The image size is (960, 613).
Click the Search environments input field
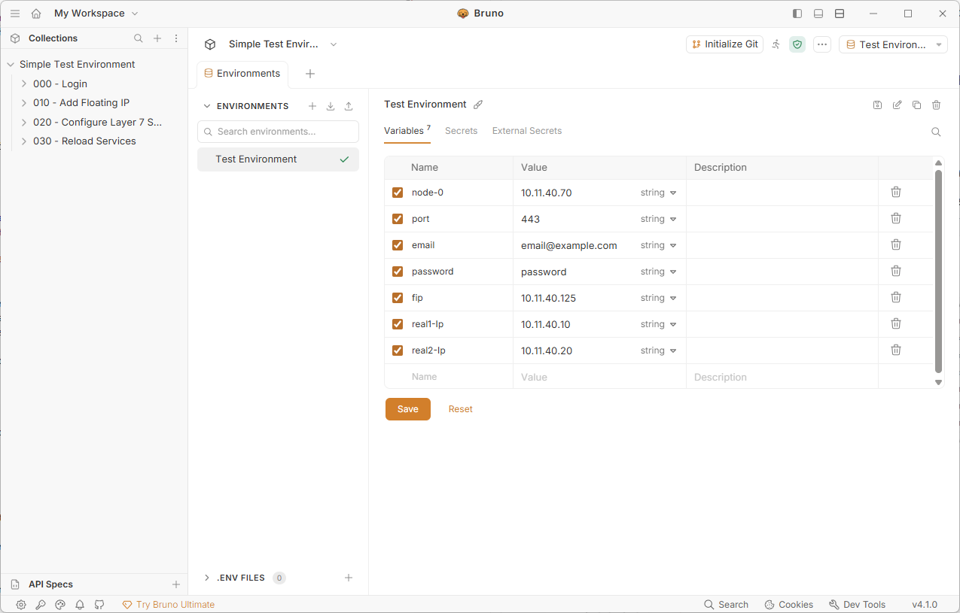[279, 132]
